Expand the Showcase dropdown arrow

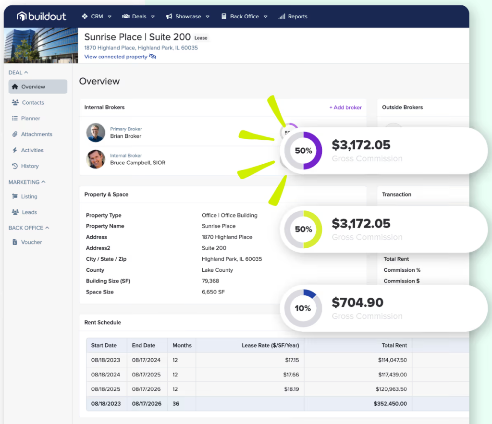pos(208,17)
